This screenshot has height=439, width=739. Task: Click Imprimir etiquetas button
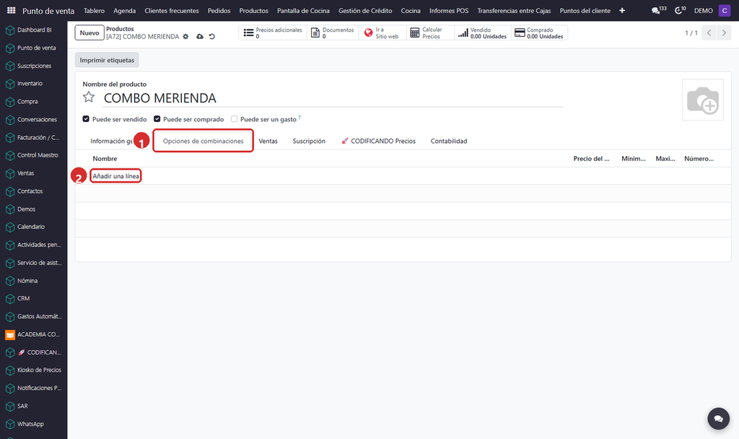(107, 60)
